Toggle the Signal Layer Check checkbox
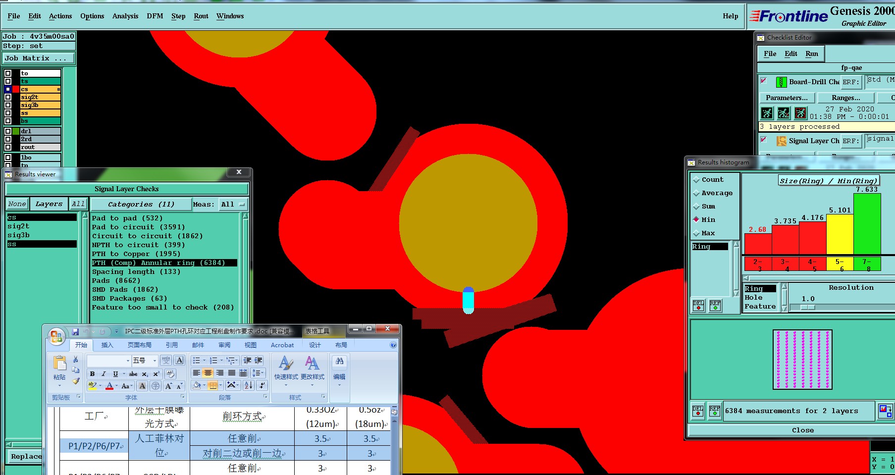The image size is (895, 475). (x=764, y=140)
